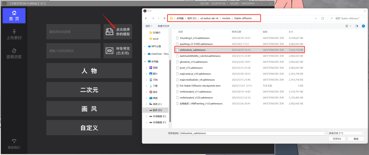Viewport: 369px width, 155px height.
Task: Select 桌面 in the navigation tree
Action: [x=154, y=98]
